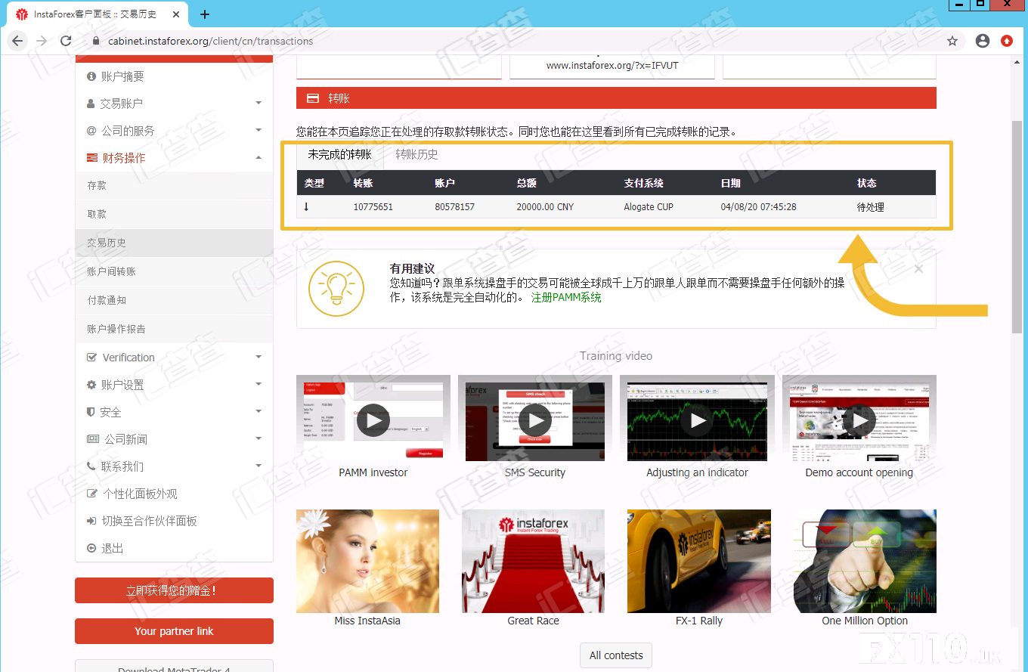
Task: Open 账户操作报告 page
Action: tap(174, 329)
